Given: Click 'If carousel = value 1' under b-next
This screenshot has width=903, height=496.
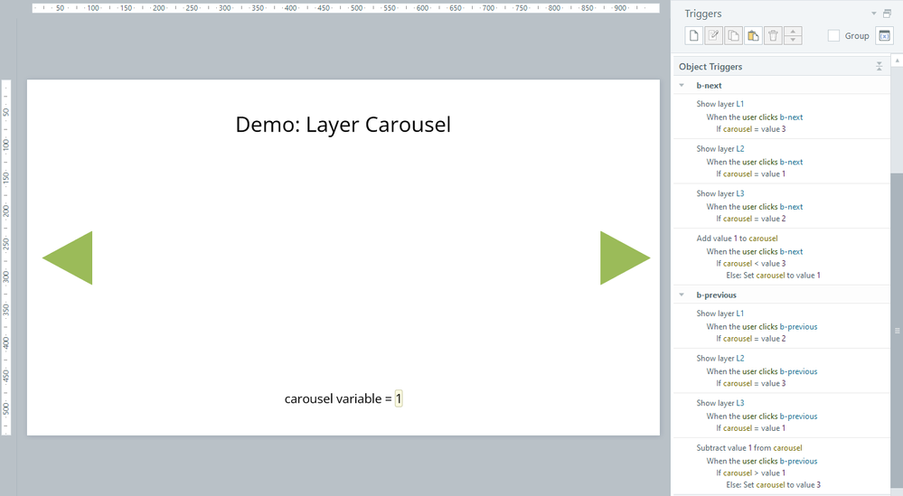Looking at the screenshot, I should (x=751, y=174).
